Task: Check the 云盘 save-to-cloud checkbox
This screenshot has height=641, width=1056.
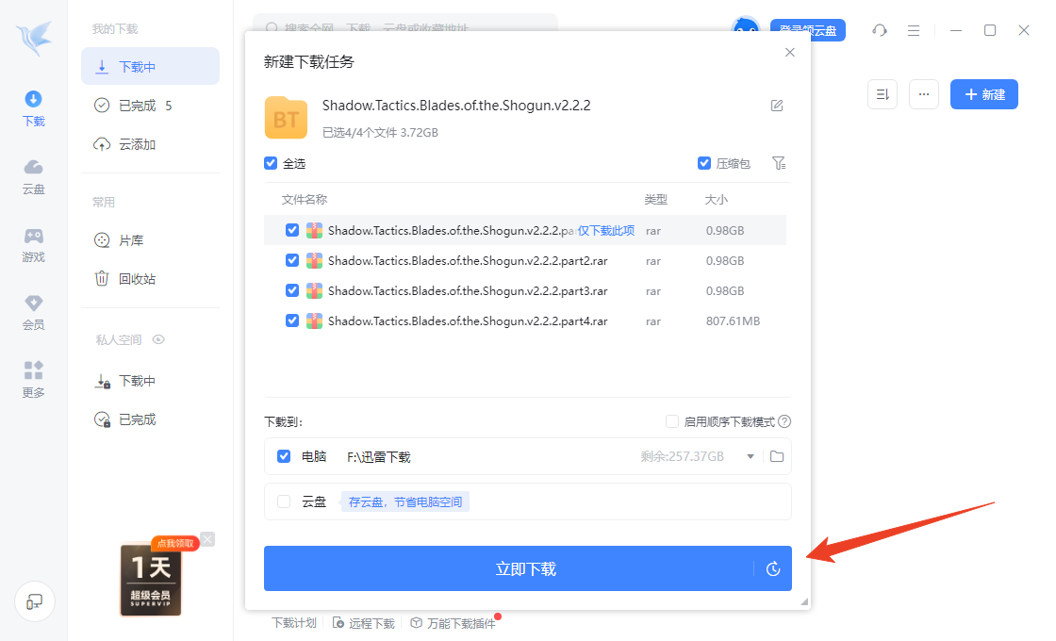Action: click(283, 501)
